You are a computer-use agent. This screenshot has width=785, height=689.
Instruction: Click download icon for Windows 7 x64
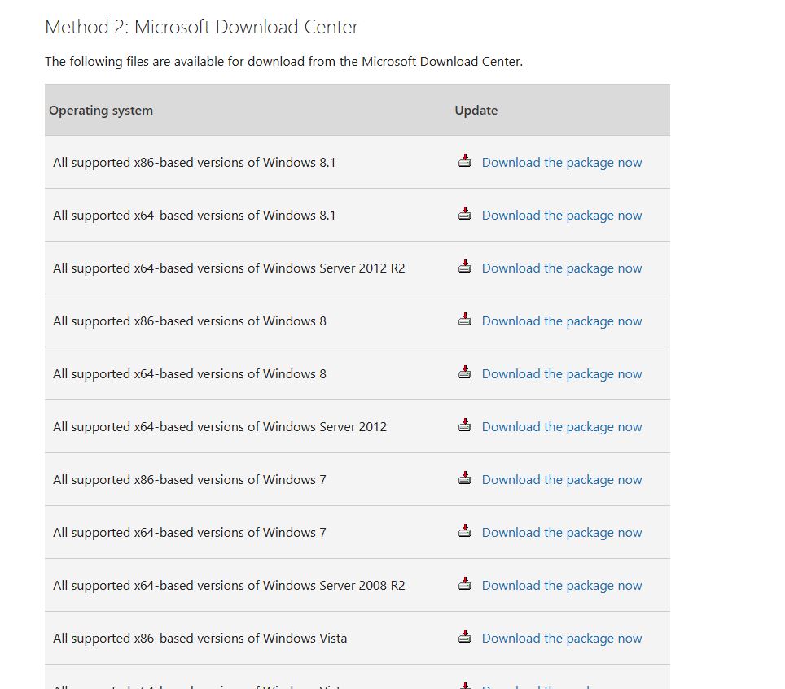[465, 531]
